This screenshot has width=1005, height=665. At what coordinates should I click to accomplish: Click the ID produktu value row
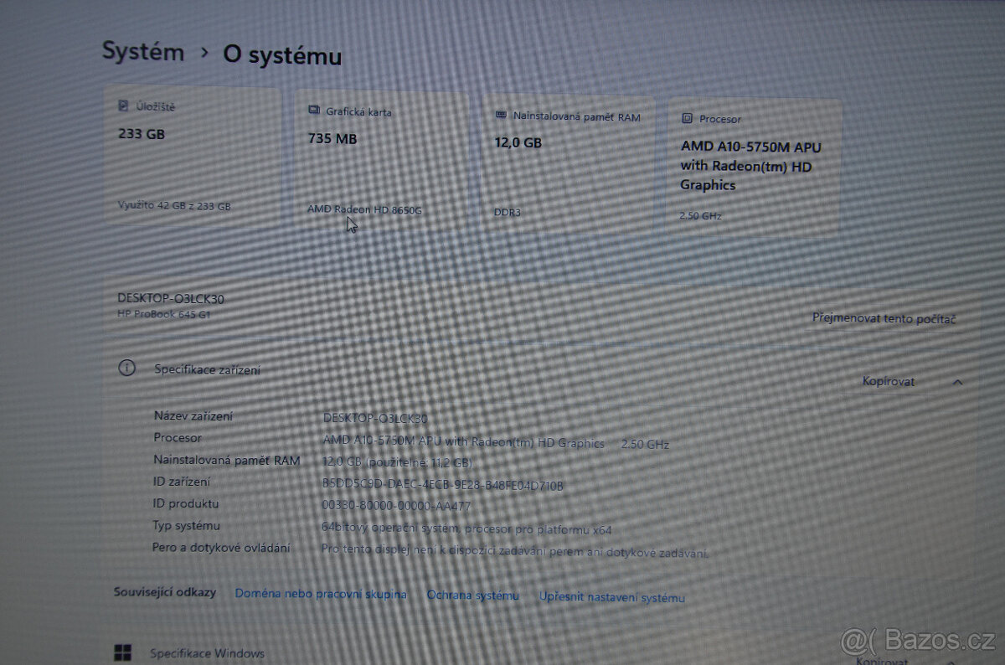(398, 503)
